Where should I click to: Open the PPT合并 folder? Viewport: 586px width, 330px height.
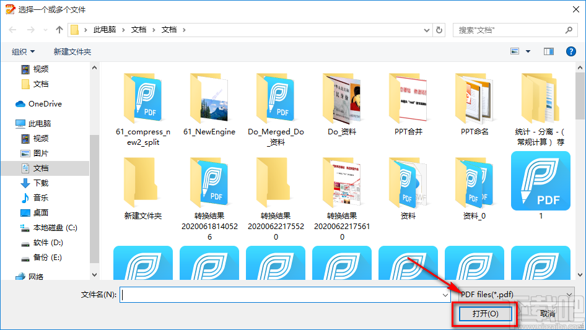[x=408, y=105]
